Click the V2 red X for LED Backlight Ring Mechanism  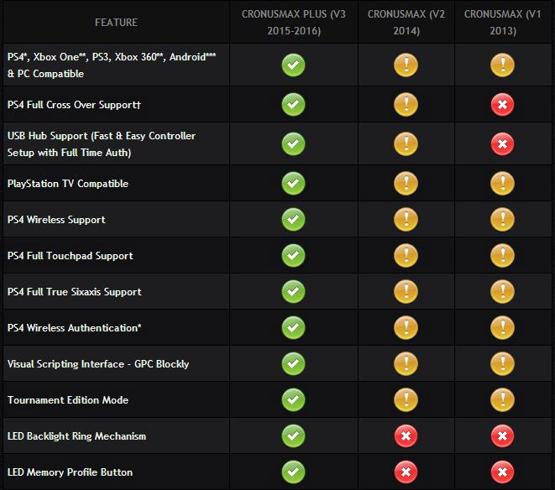click(x=406, y=435)
